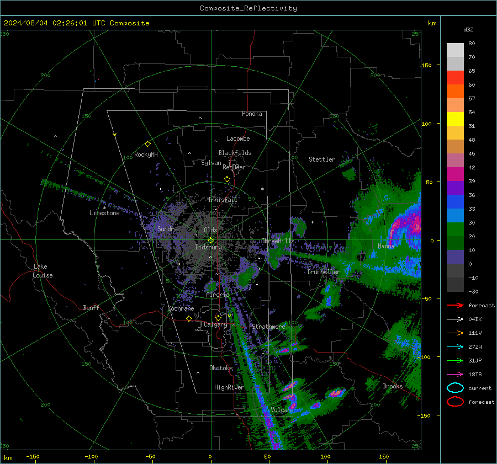Click the yellow diamond marker above RedDeer's label
This screenshot has height=464, width=497.
tap(227, 179)
